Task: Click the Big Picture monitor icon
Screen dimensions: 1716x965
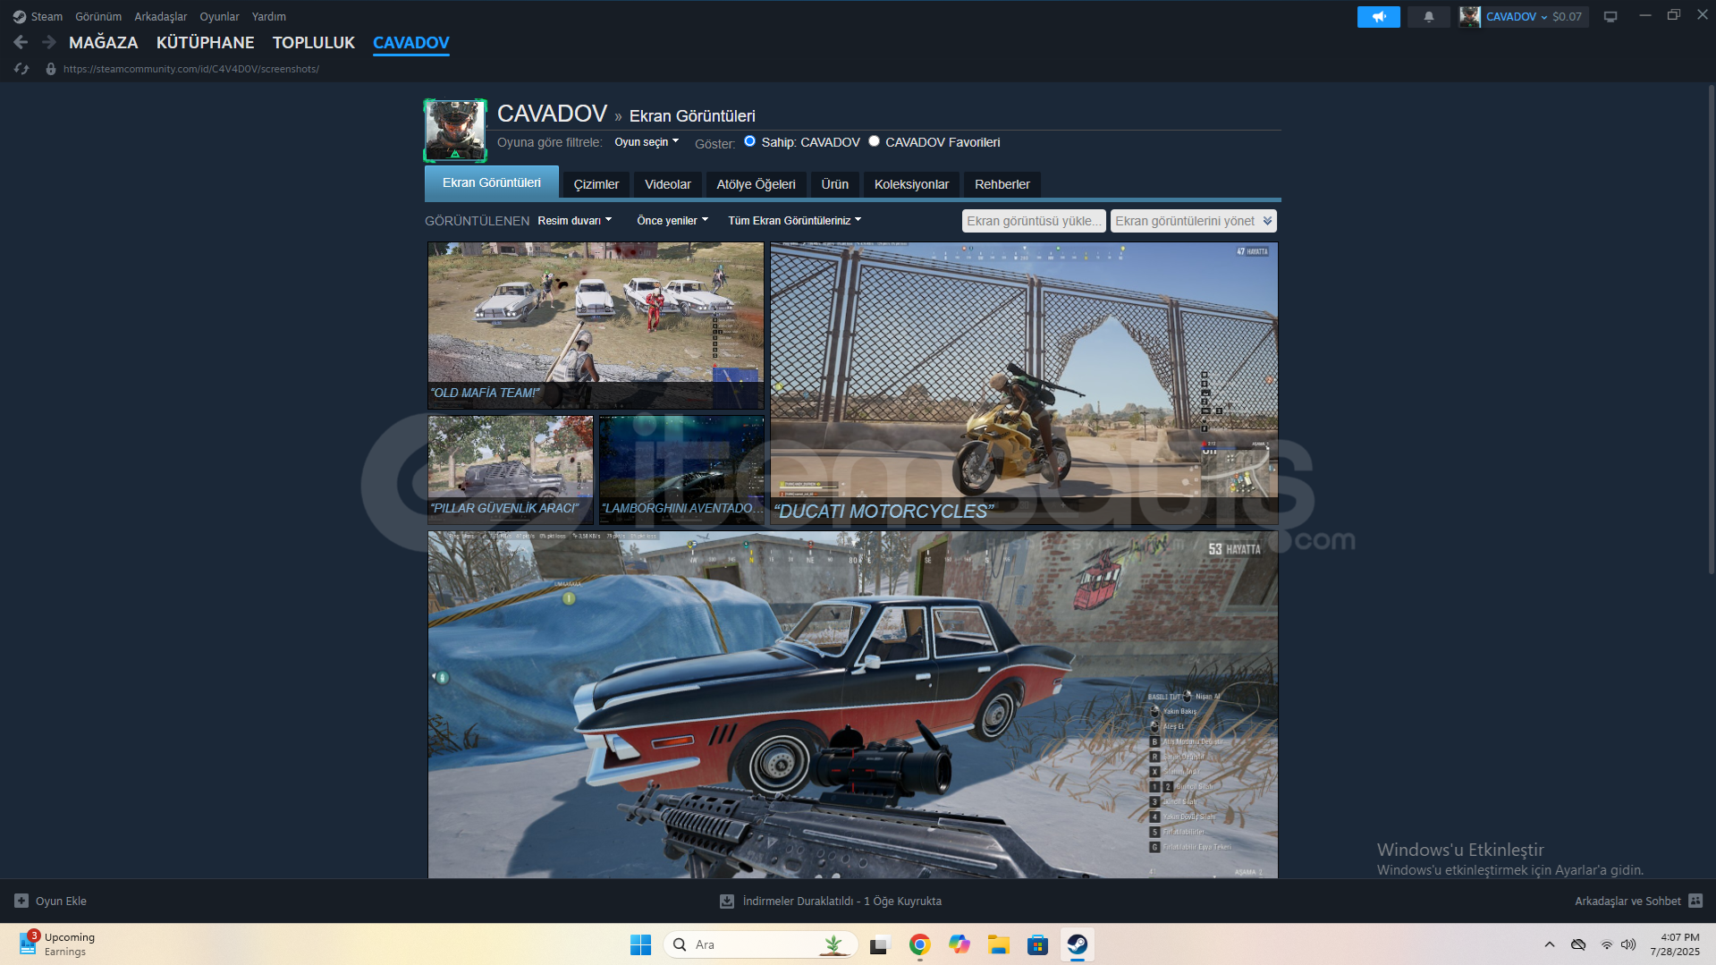Action: pos(1610,17)
